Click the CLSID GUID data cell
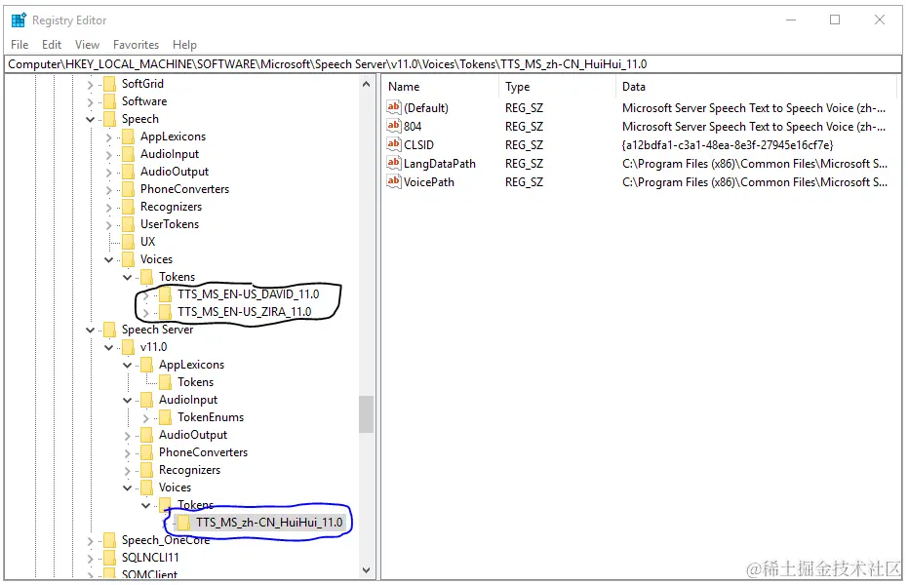Image resolution: width=908 pixels, height=585 pixels. [728, 145]
